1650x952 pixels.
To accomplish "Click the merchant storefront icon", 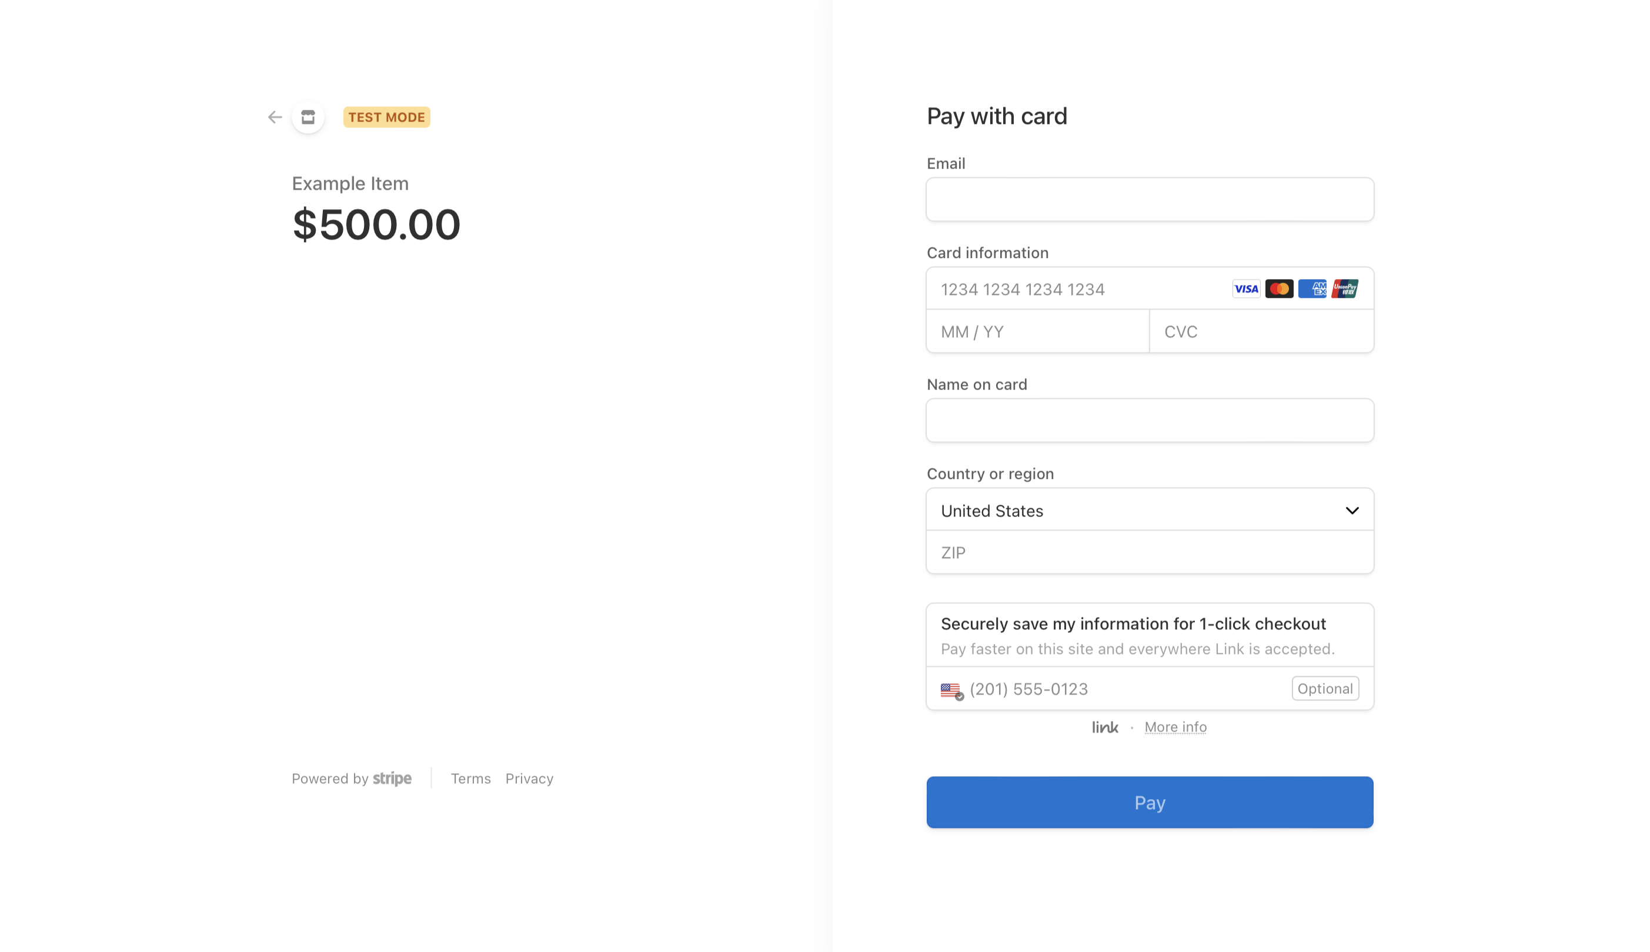I will click(308, 117).
